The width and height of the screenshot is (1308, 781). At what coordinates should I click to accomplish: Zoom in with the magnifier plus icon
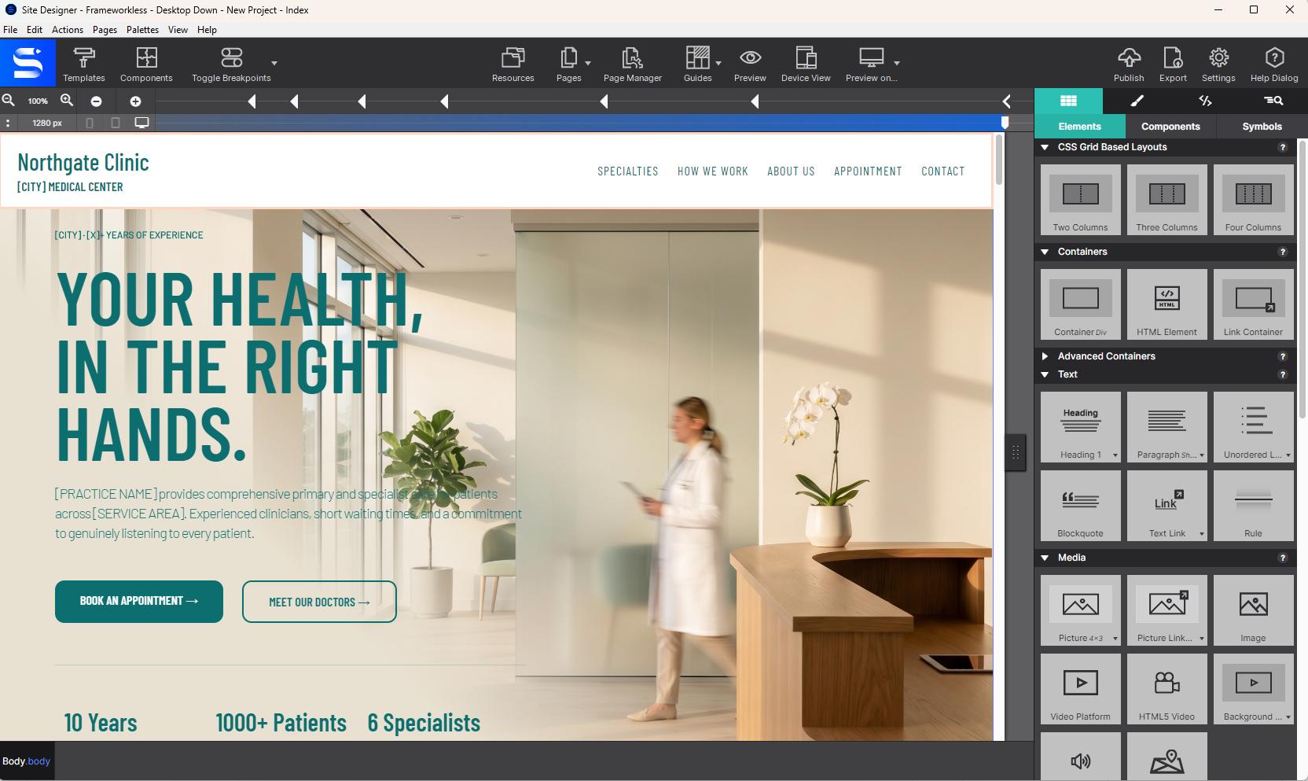(67, 100)
